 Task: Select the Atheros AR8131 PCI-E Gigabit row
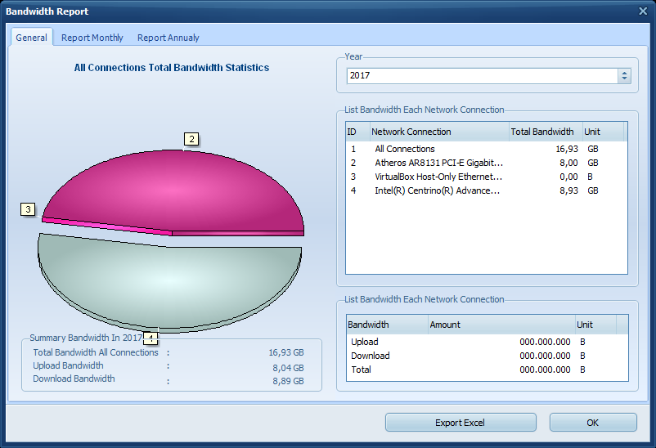coord(486,163)
